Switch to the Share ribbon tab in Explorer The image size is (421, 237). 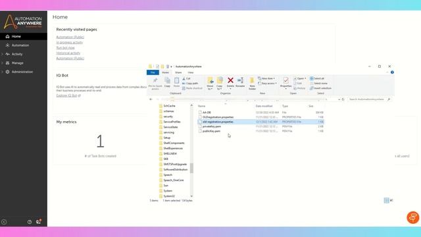pyautogui.click(x=178, y=72)
